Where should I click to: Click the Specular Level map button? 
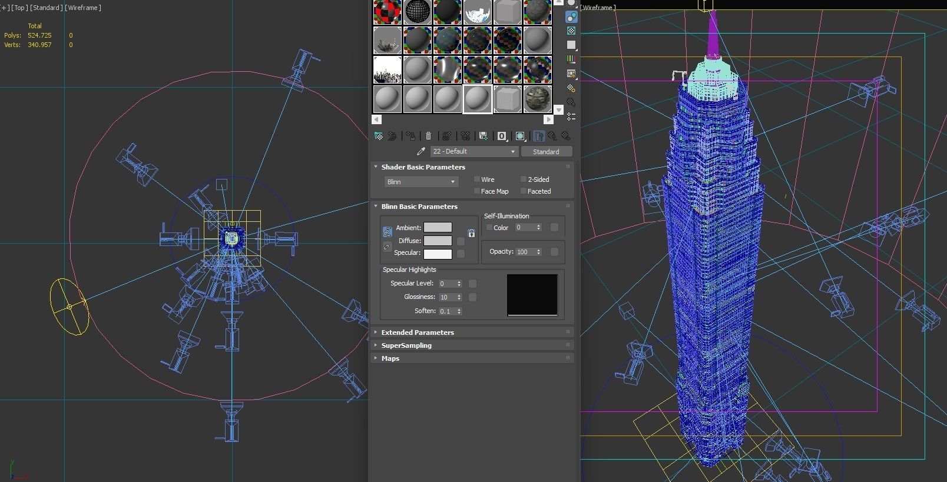pyautogui.click(x=472, y=284)
